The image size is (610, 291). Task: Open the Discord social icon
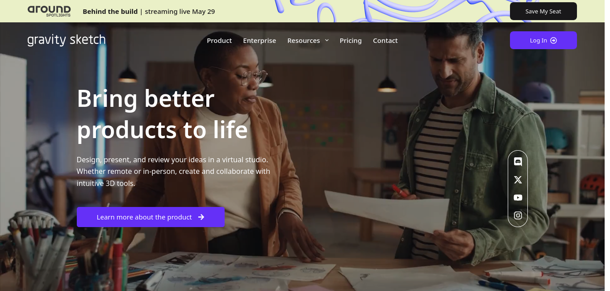(x=518, y=162)
